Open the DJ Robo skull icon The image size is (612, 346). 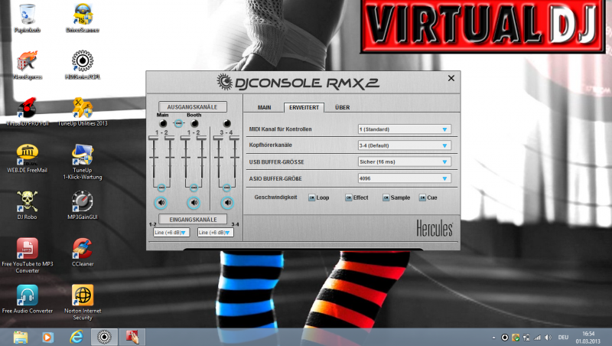coord(27,205)
